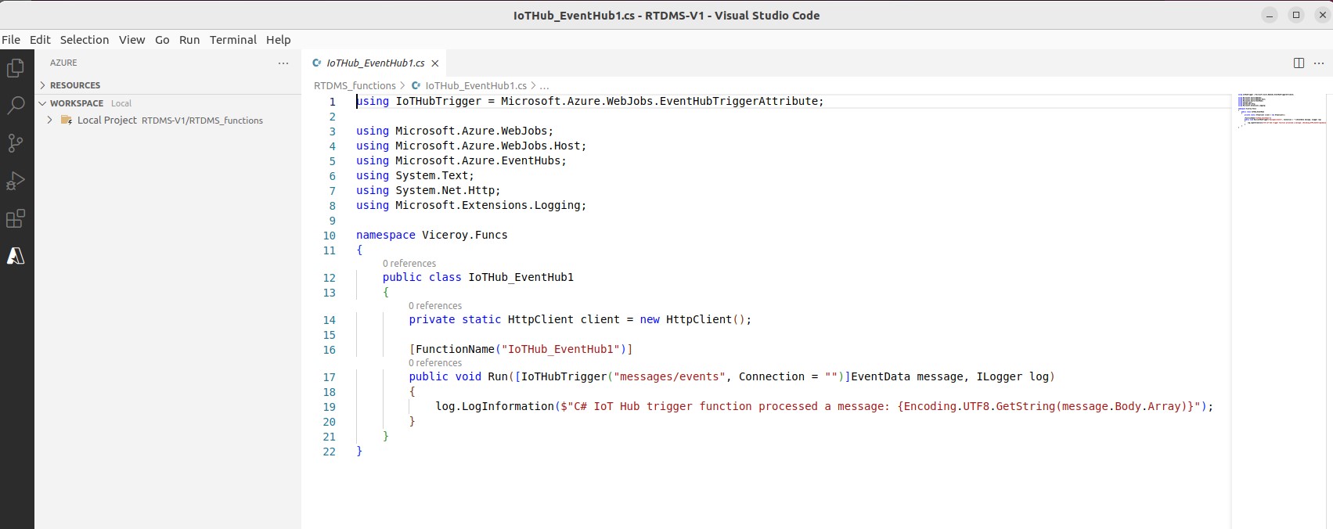Select the Azure view icon
1333x529 pixels.
[x=16, y=256]
